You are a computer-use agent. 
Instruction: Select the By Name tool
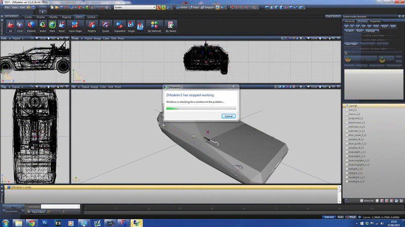171,26
